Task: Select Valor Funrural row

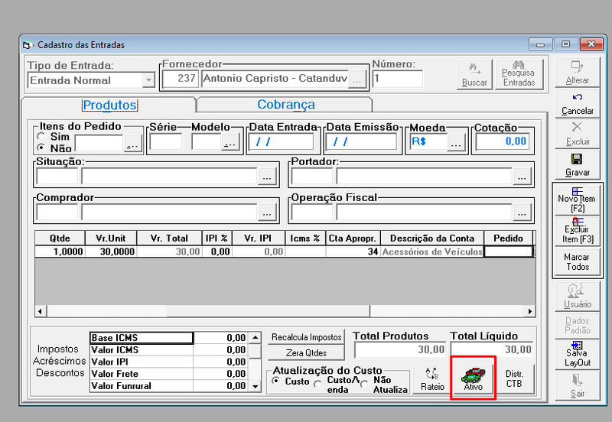Action: [x=169, y=386]
